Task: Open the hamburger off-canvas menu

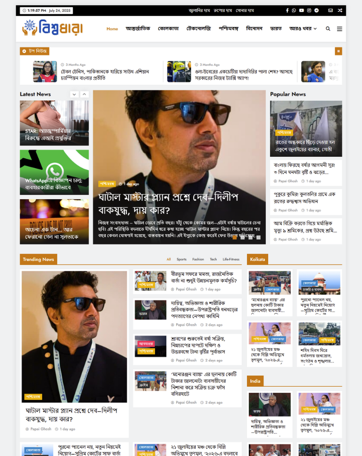Action: (x=339, y=29)
